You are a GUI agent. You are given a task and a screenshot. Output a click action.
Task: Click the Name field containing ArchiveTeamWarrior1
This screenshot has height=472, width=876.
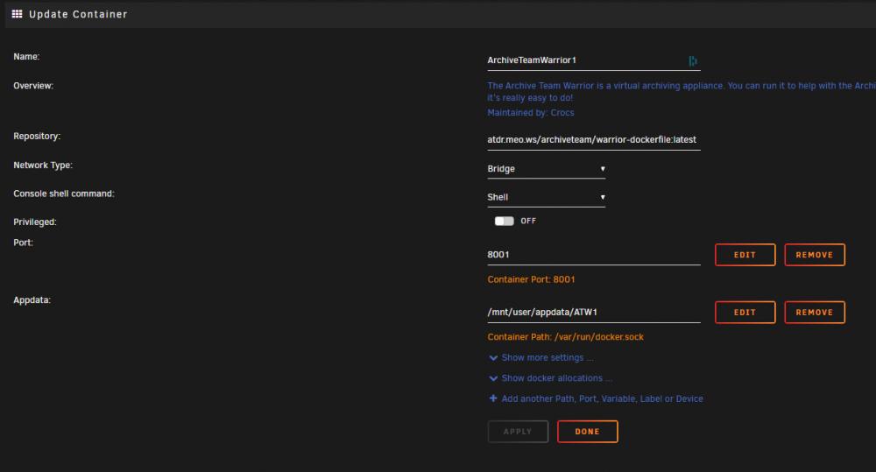(594, 60)
